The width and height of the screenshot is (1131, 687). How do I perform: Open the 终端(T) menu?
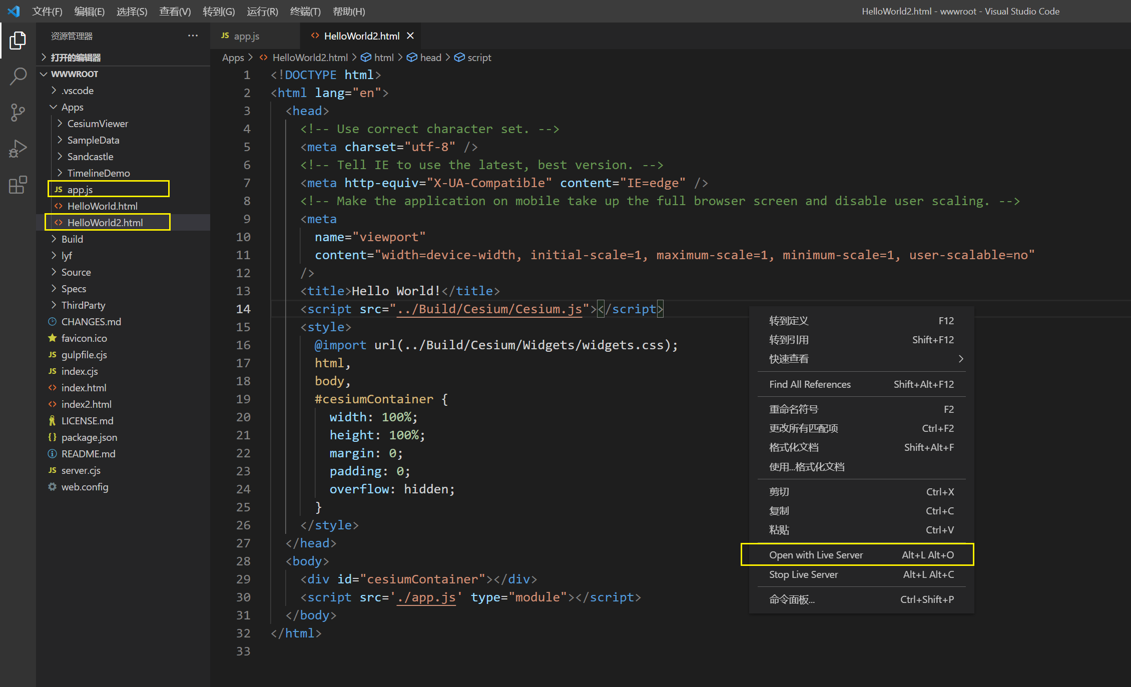pos(305,11)
